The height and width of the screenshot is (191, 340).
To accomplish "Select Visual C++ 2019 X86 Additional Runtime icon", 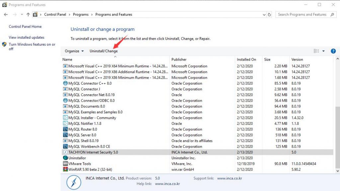I will tap(65, 72).
